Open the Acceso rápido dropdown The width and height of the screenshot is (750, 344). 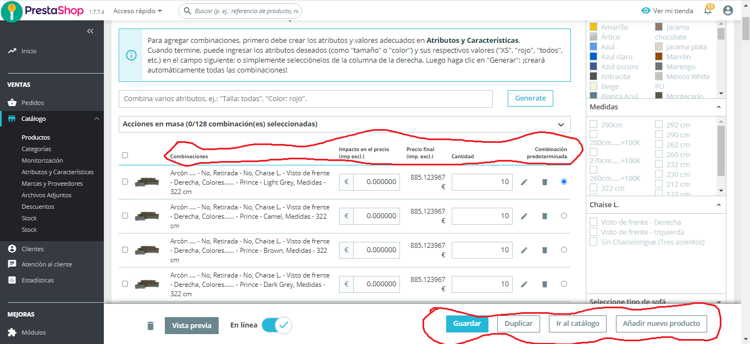tap(137, 11)
